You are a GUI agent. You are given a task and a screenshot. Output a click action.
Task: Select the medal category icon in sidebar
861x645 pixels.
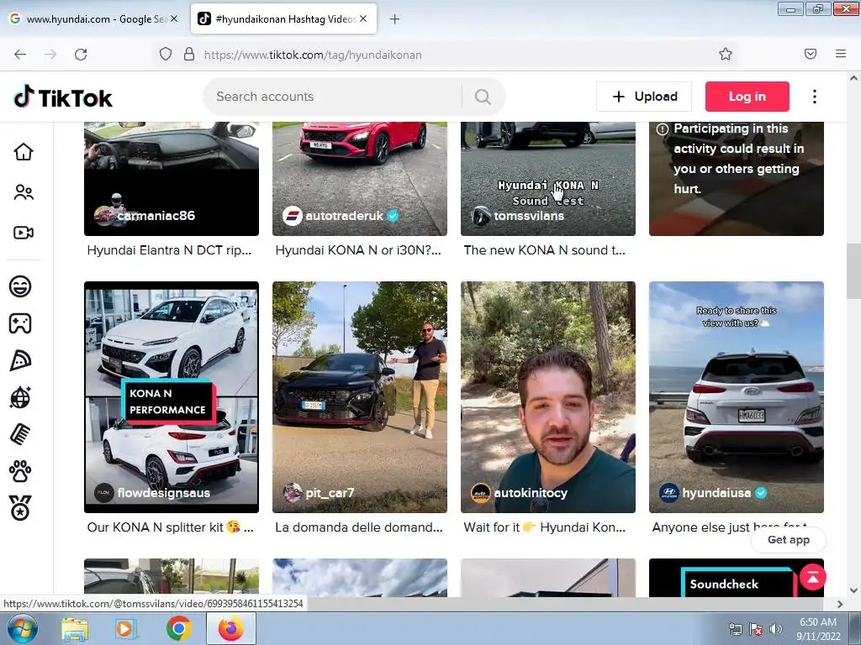pos(20,508)
